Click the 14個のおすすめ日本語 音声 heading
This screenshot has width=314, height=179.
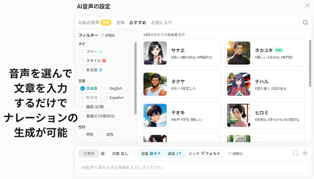tap(164, 35)
